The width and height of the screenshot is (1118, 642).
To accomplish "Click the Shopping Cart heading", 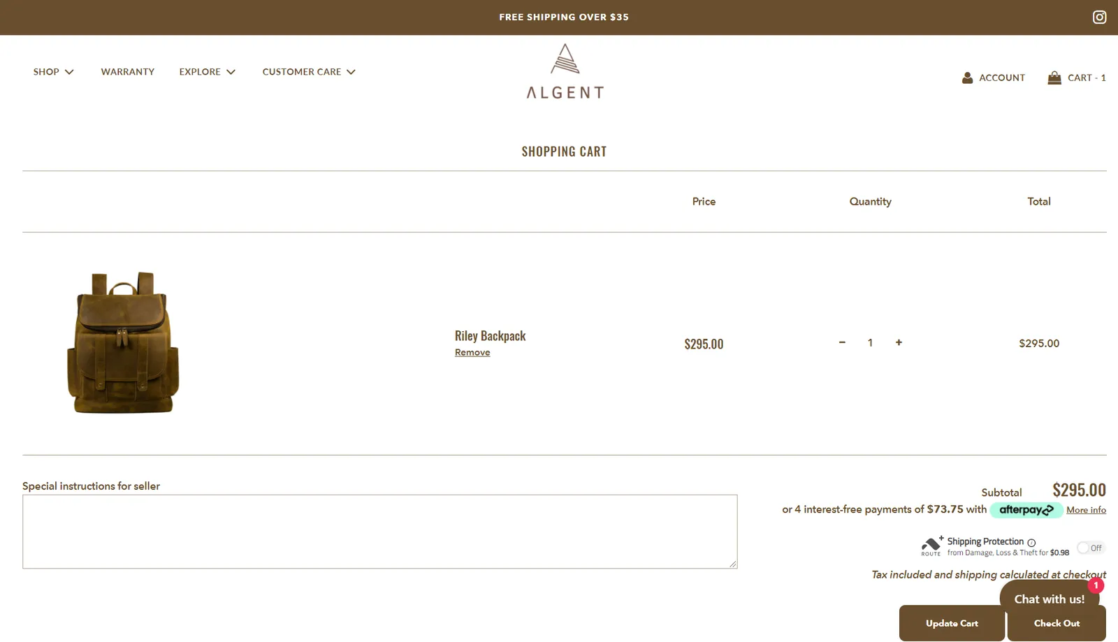I will coord(564,152).
